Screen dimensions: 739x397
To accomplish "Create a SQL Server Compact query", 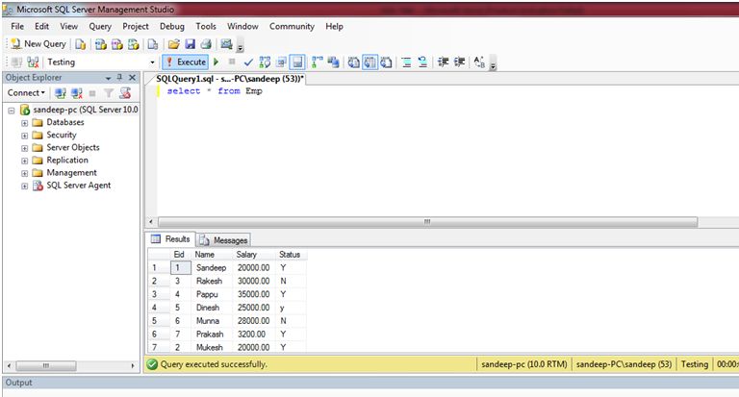I will point(153,44).
